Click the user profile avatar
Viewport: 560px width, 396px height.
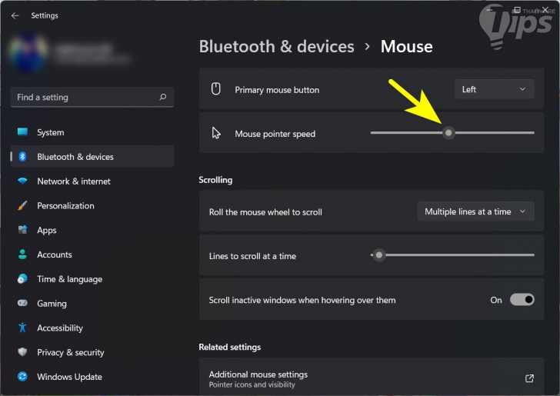click(28, 53)
